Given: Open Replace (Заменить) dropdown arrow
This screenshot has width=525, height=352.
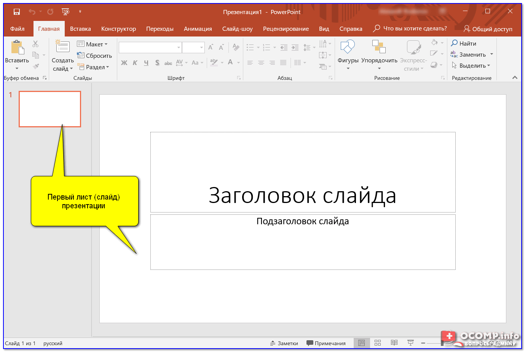Looking at the screenshot, I should 491,54.
